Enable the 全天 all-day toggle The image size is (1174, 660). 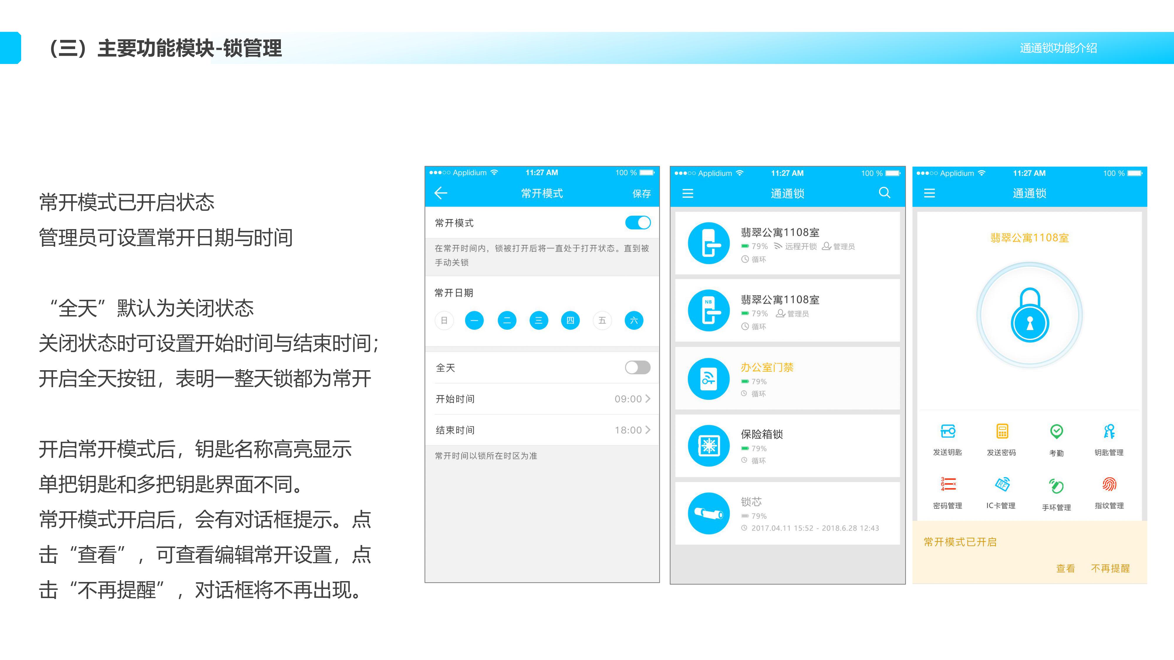pos(637,368)
